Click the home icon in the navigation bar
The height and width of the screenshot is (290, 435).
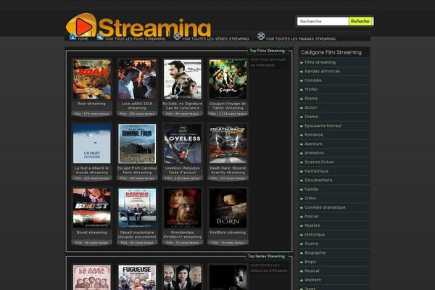pyautogui.click(x=72, y=36)
